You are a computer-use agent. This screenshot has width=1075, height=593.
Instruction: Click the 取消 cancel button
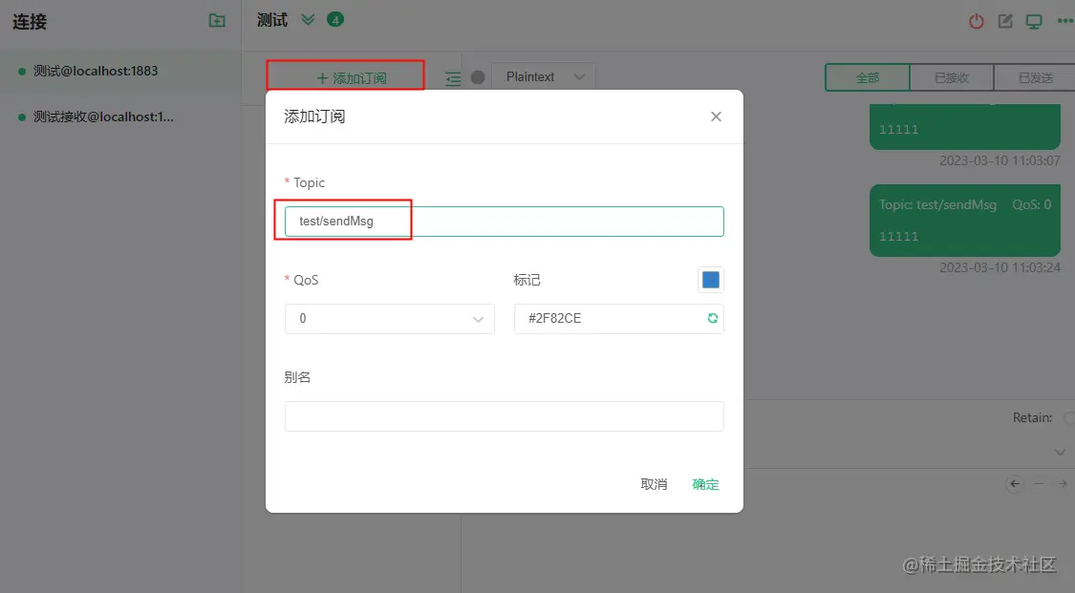pos(654,484)
